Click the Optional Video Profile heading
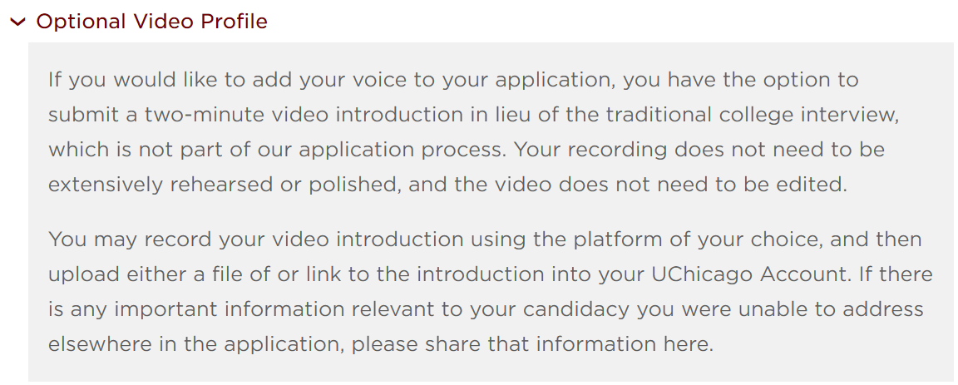Image resolution: width=958 pixels, height=385 pixels. [151, 22]
